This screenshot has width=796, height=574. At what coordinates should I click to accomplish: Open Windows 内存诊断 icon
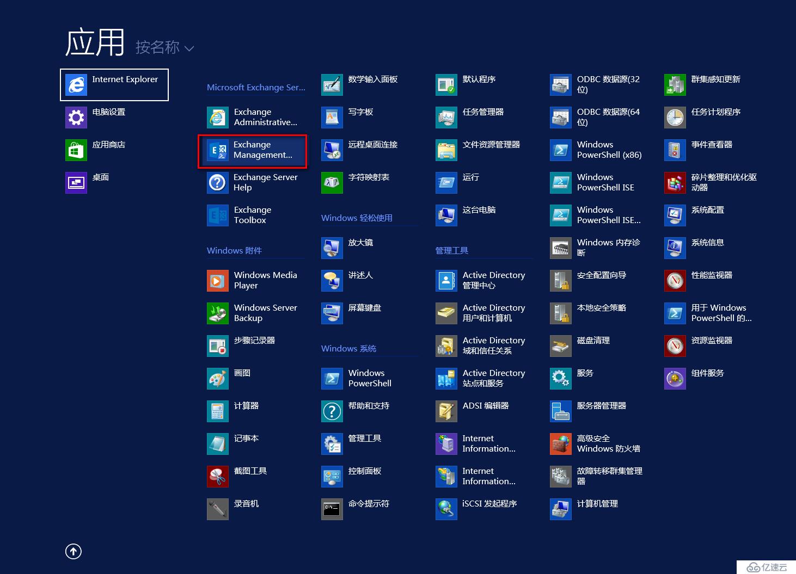point(561,248)
